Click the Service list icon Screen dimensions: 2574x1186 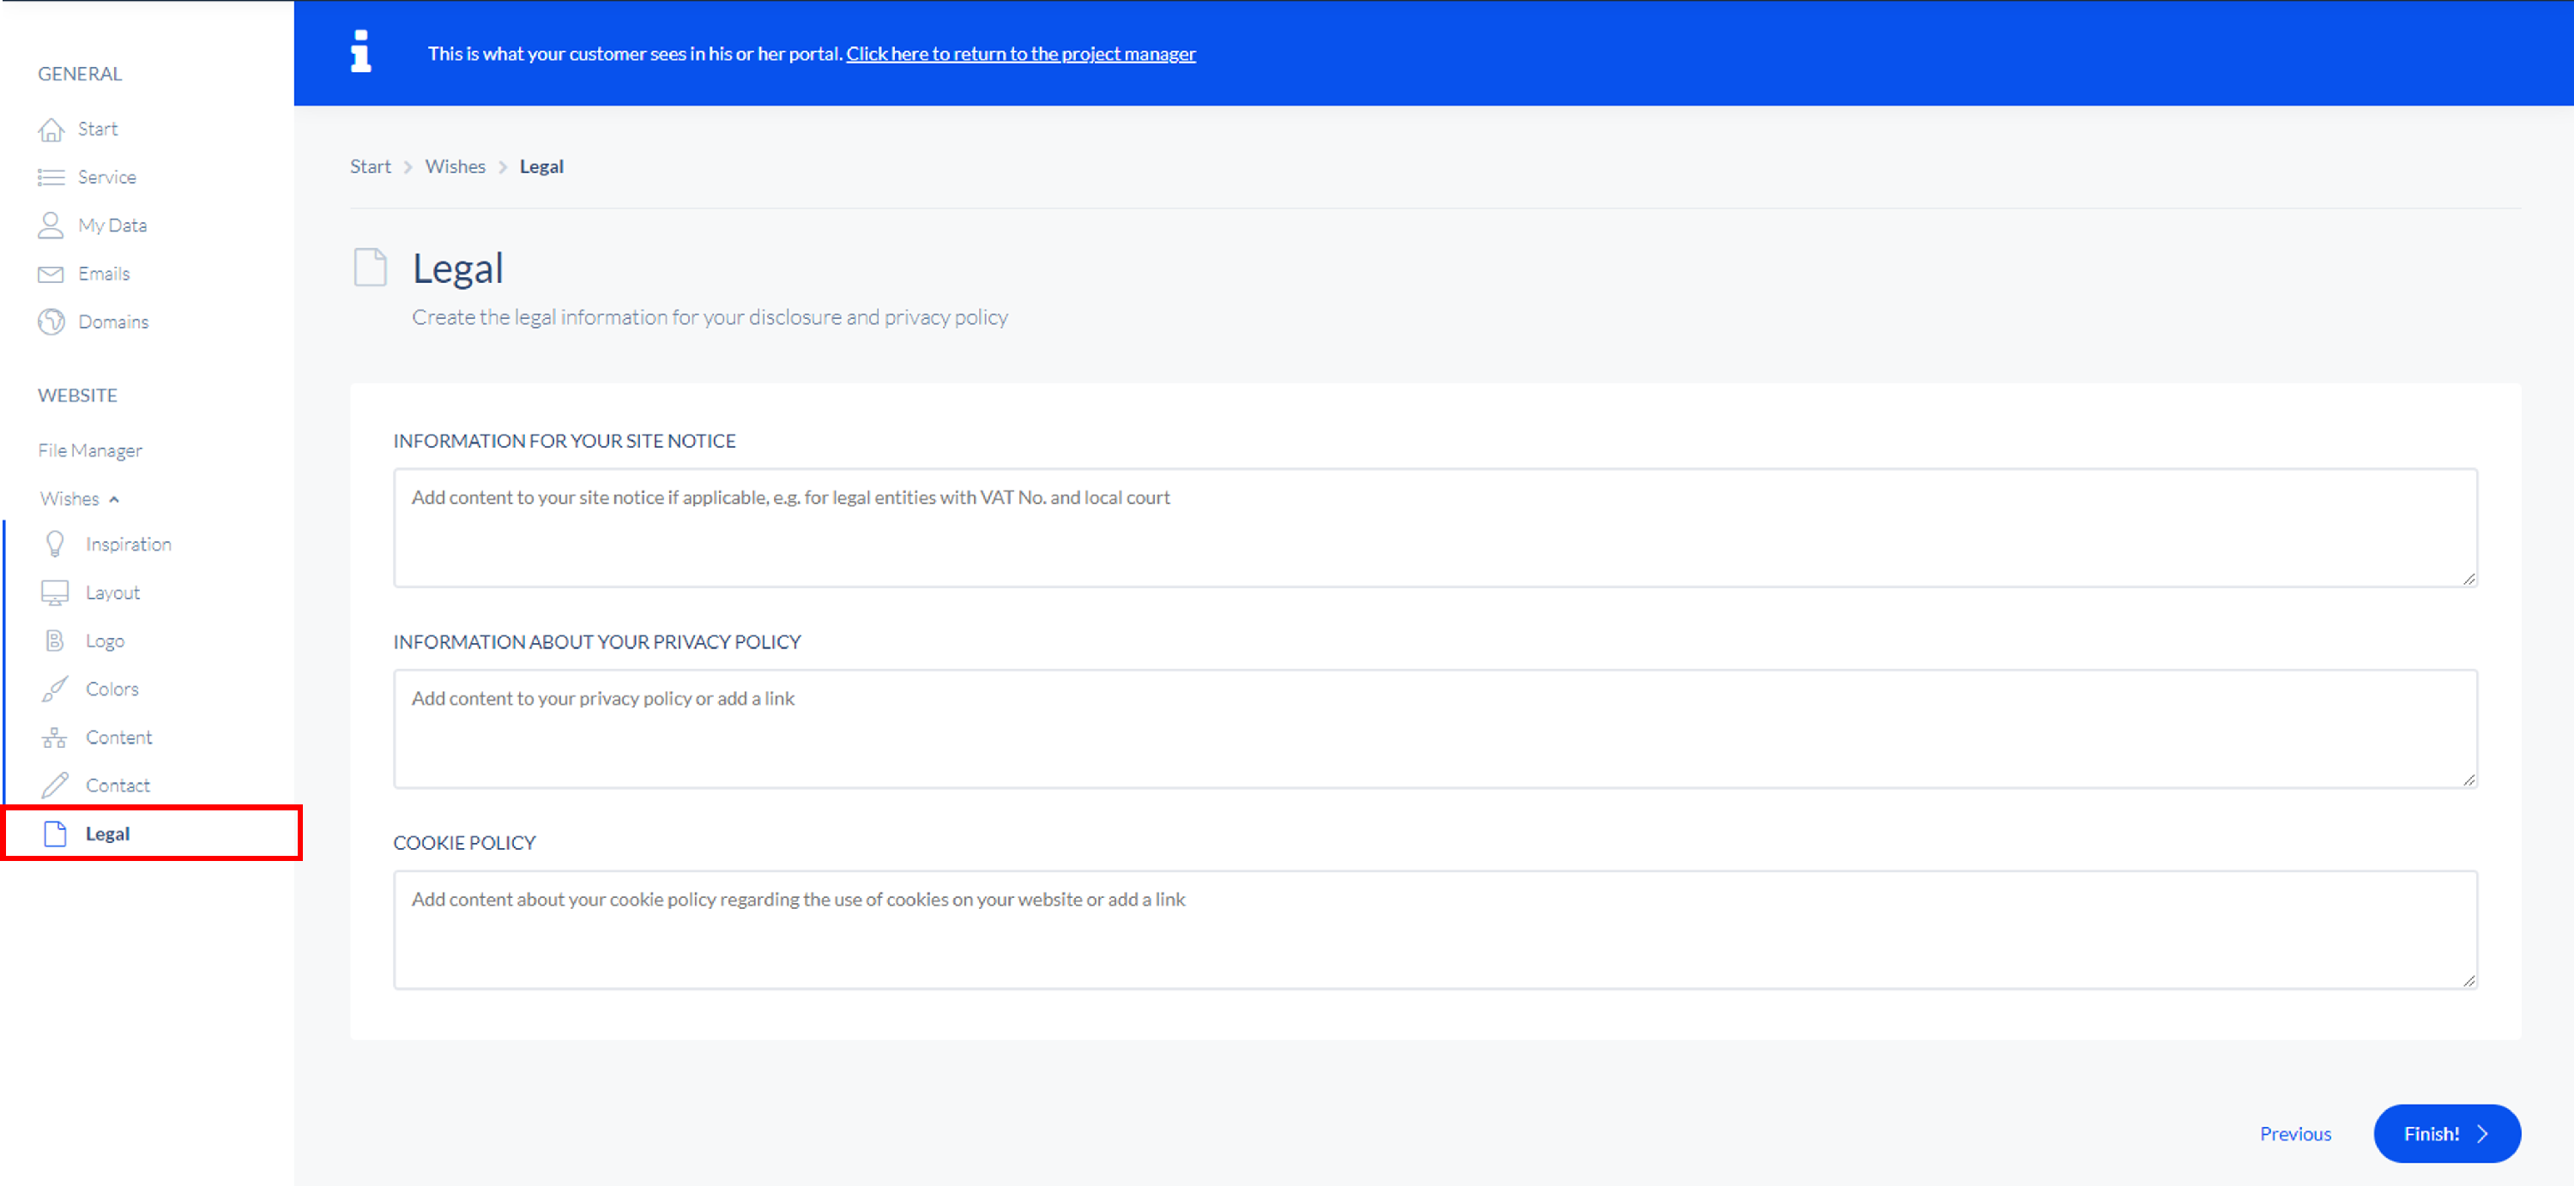click(51, 178)
